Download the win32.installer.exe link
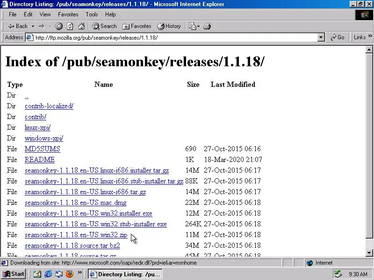 pyautogui.click(x=88, y=213)
